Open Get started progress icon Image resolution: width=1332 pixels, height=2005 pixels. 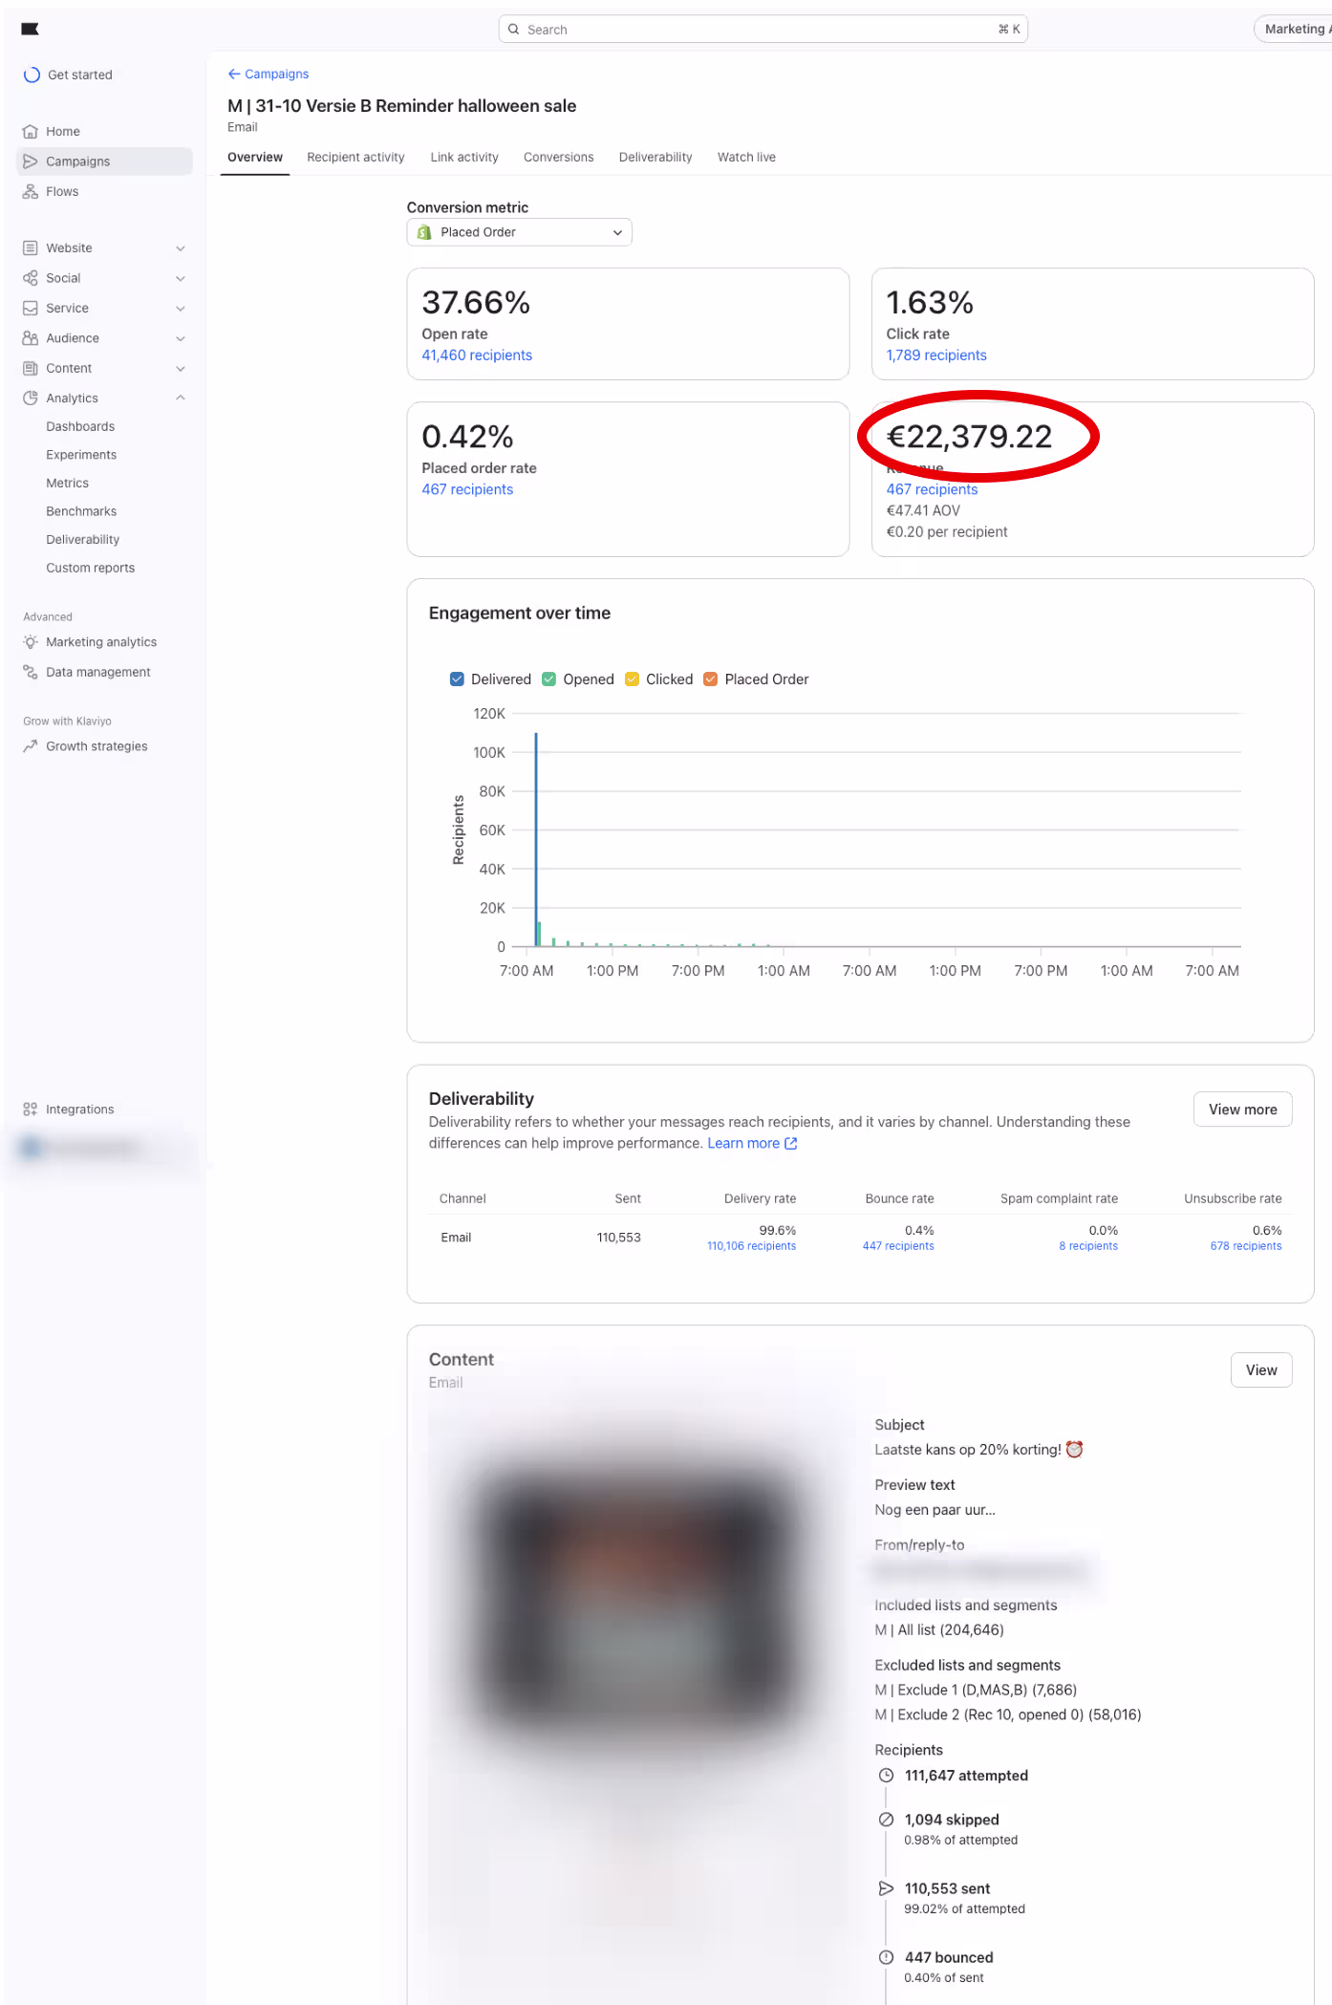(32, 75)
